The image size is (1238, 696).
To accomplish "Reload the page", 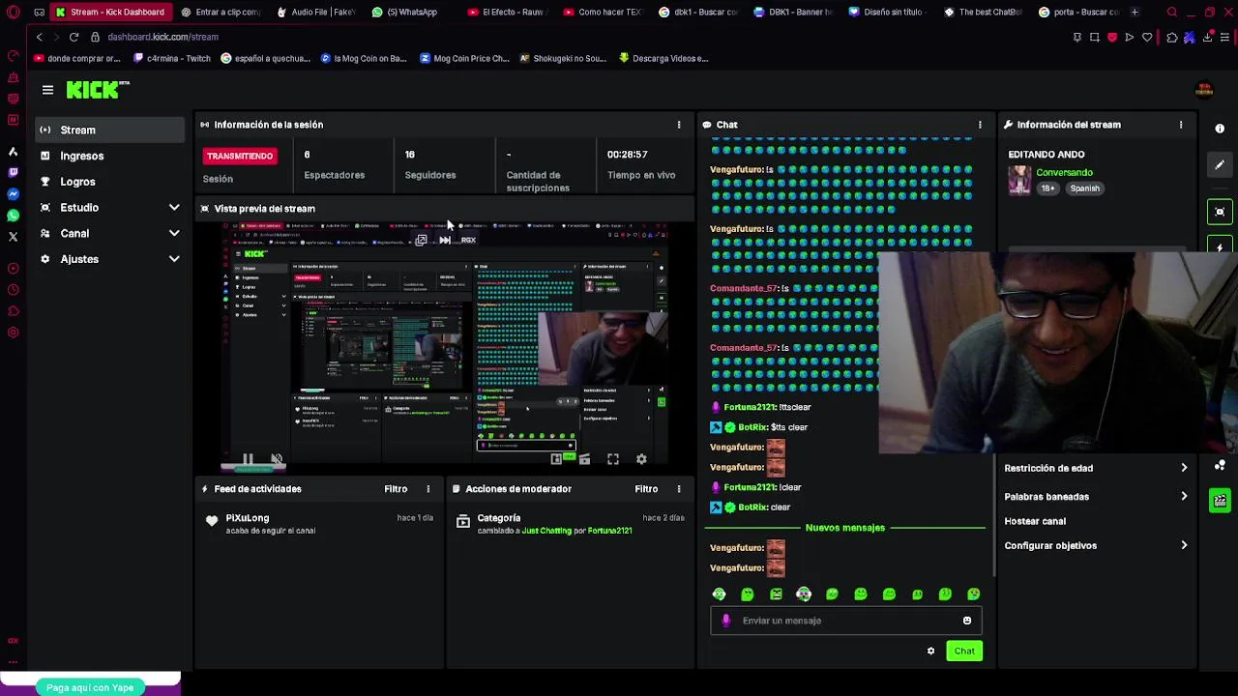I will tap(74, 37).
